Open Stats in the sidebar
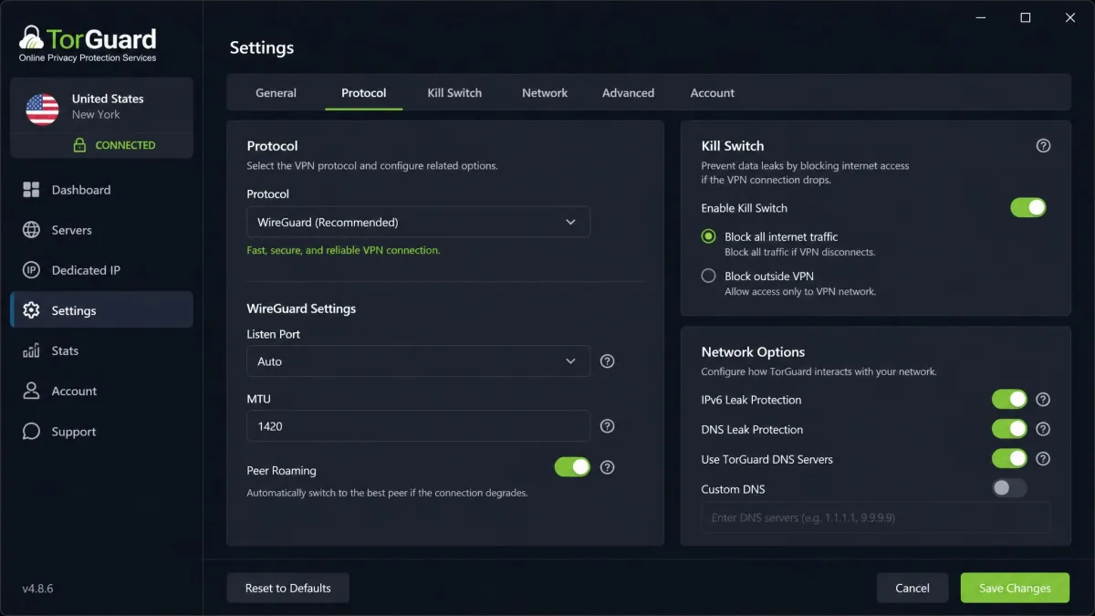This screenshot has height=616, width=1095. click(x=101, y=350)
